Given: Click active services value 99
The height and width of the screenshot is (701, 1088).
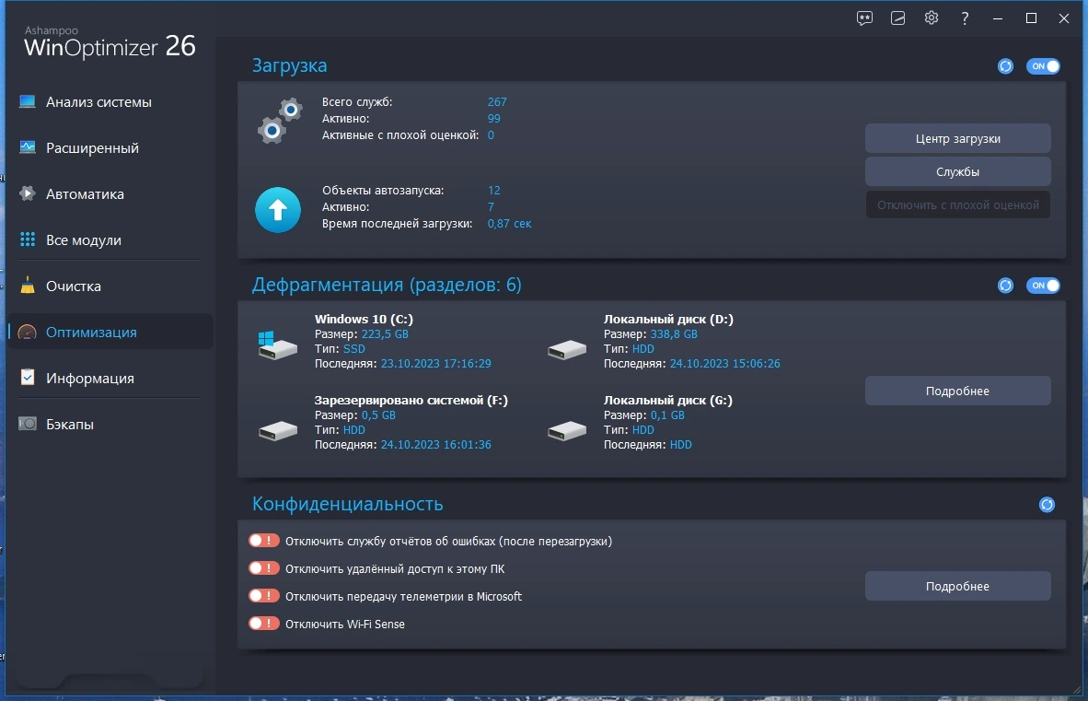Looking at the screenshot, I should coord(493,118).
